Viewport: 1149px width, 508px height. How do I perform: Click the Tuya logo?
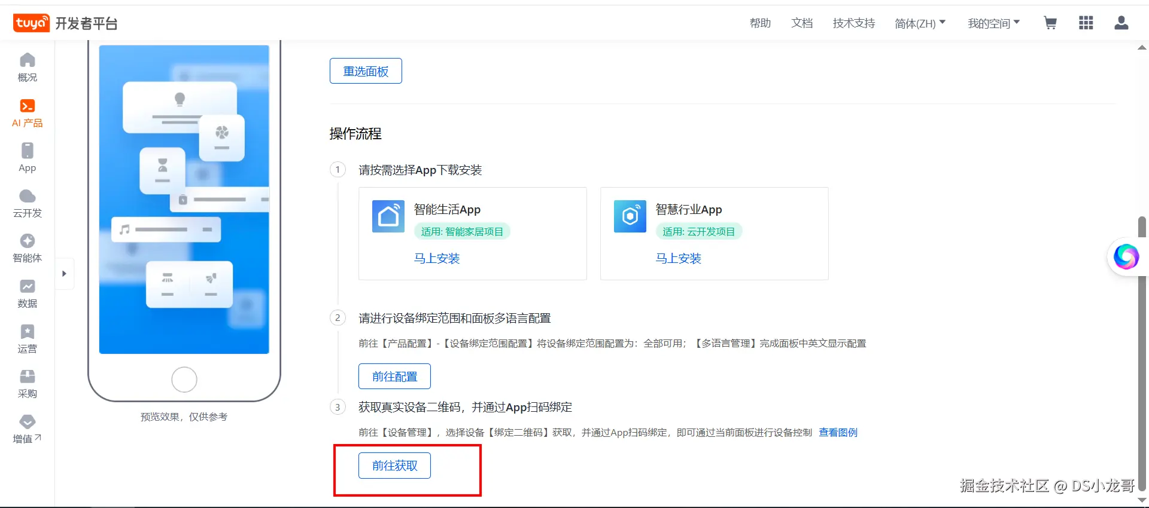(x=31, y=23)
